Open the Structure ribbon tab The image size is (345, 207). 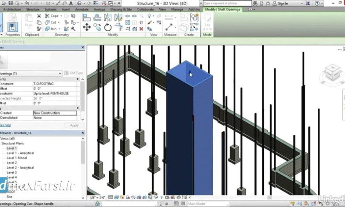click(x=32, y=9)
